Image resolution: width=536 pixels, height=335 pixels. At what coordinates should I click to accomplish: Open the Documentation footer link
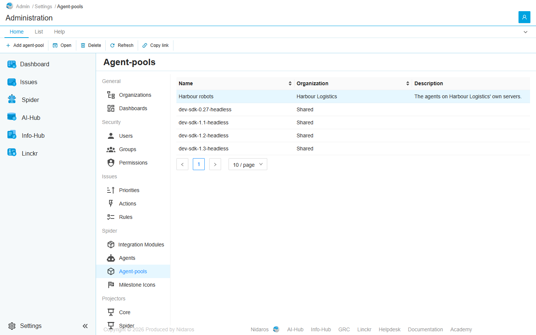point(425,329)
